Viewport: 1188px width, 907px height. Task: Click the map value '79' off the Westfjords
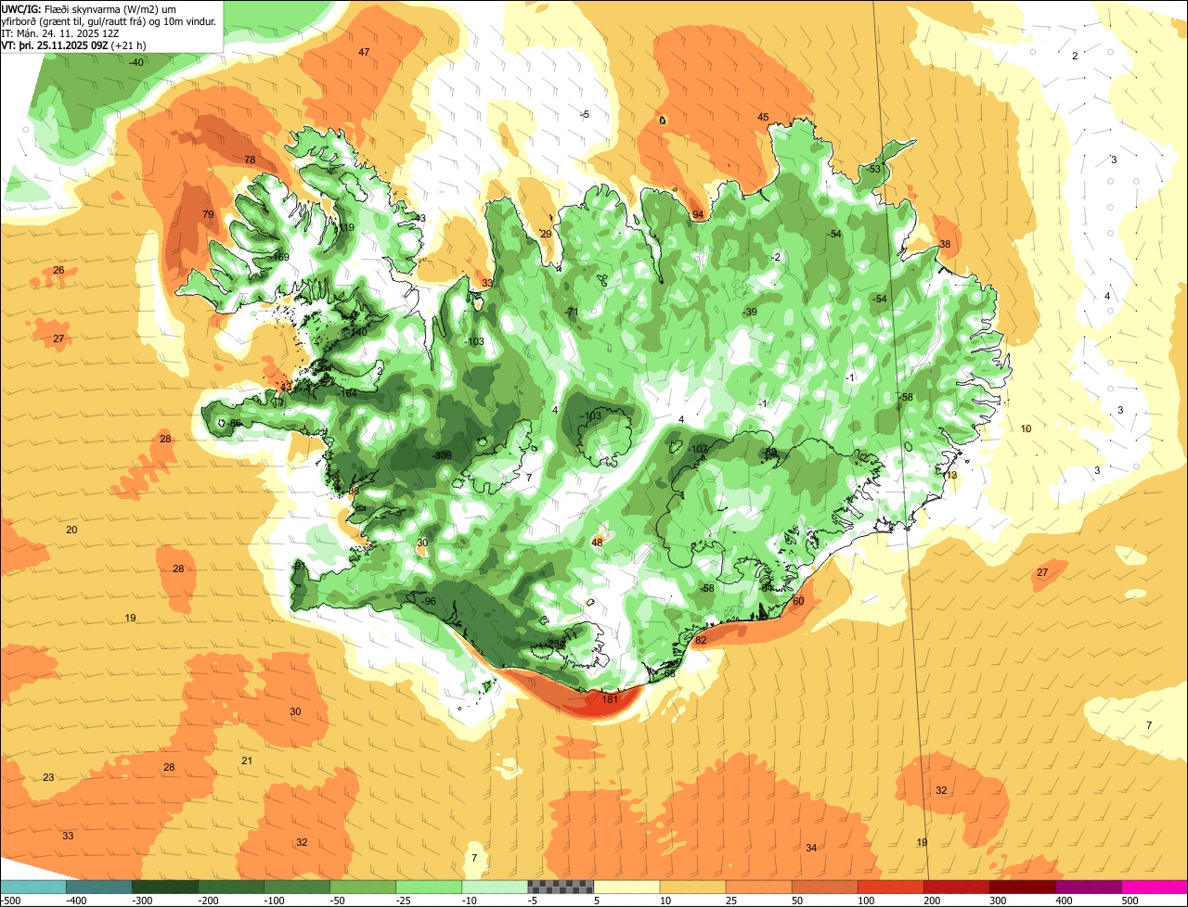(208, 215)
